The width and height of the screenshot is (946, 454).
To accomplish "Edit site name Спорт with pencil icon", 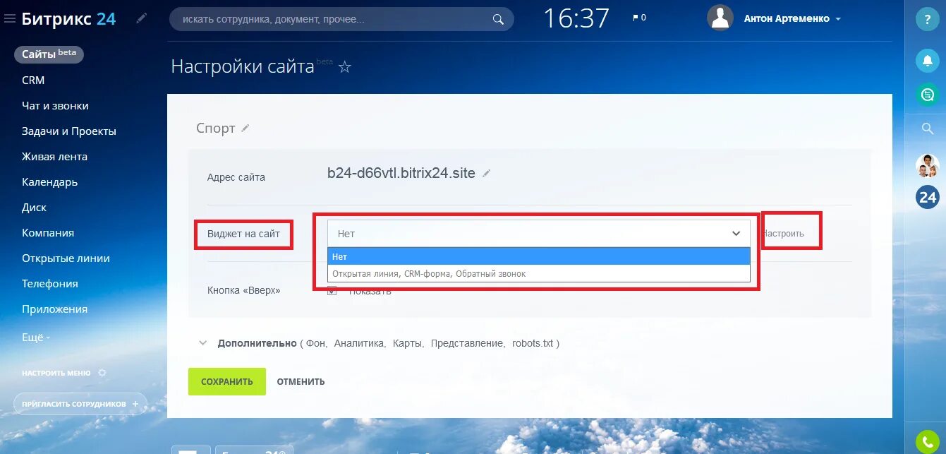I will coord(245,129).
